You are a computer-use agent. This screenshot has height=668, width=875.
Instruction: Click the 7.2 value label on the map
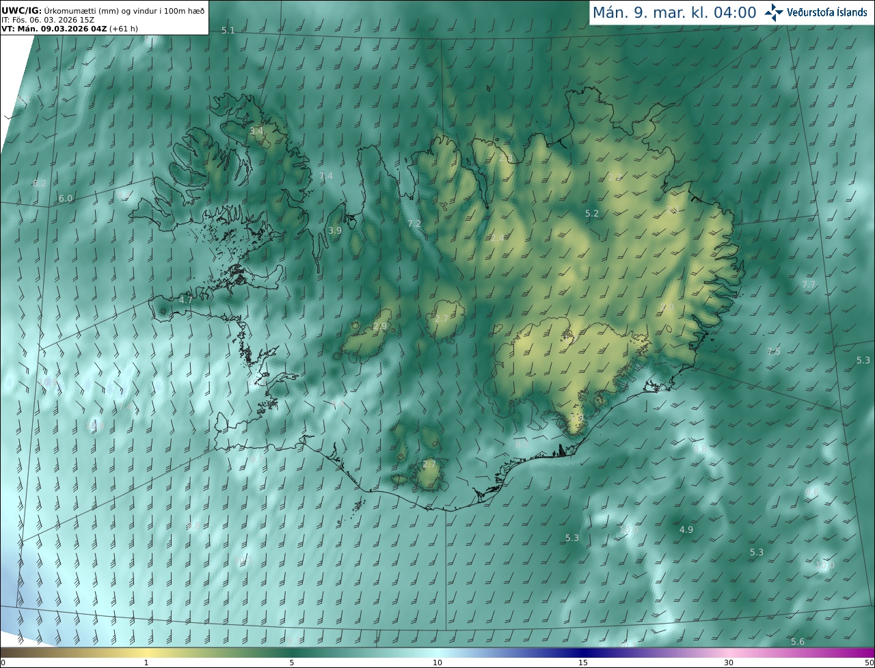414,224
